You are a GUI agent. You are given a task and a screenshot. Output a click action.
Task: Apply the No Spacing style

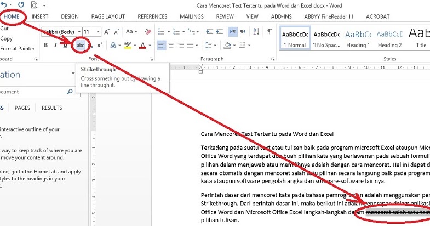(x=326, y=38)
